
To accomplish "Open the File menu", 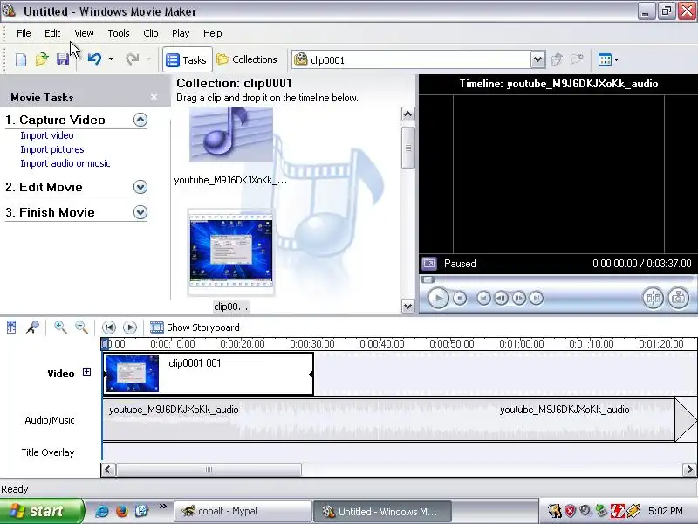I will click(24, 33).
